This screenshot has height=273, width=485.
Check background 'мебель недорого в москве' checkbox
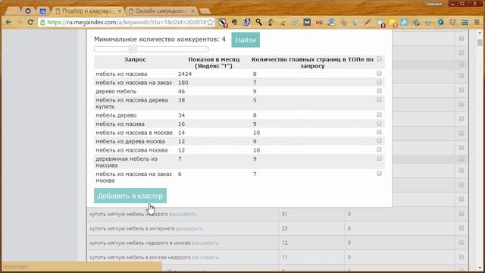(x=462, y=243)
